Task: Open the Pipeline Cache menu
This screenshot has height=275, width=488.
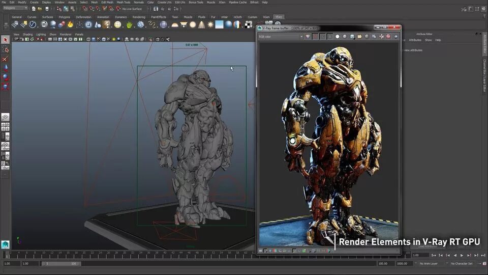Action: 238,2
